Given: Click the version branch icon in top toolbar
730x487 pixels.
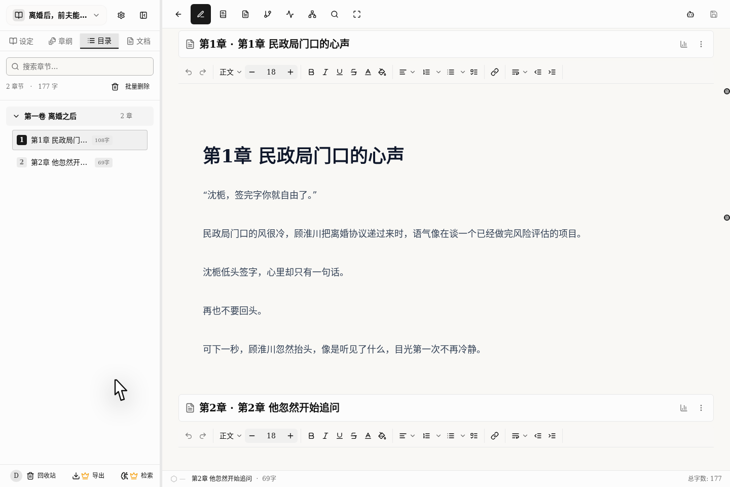Looking at the screenshot, I should point(268,14).
